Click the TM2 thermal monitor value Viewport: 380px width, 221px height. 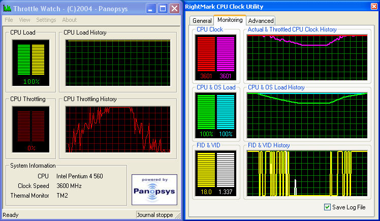(62, 196)
